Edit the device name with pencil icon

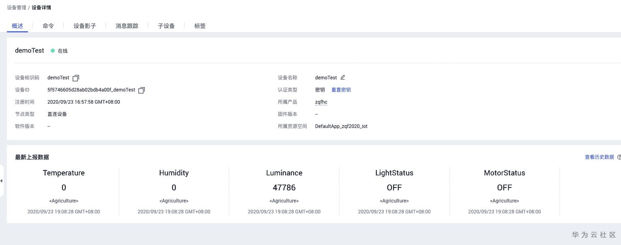(343, 77)
